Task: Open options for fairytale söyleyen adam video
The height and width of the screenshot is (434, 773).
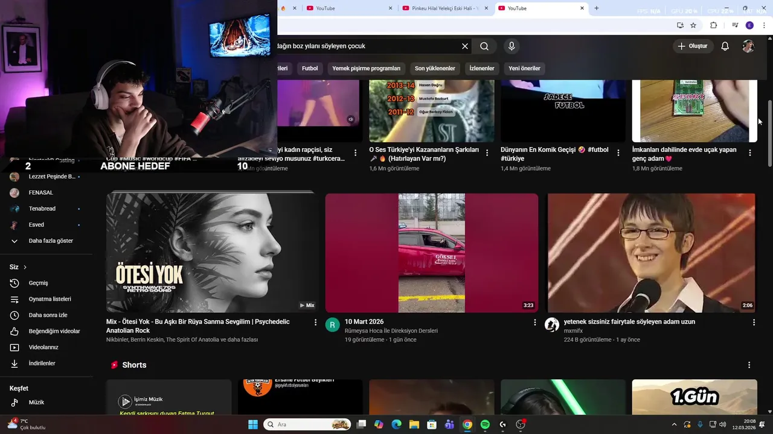Action: 754,322
